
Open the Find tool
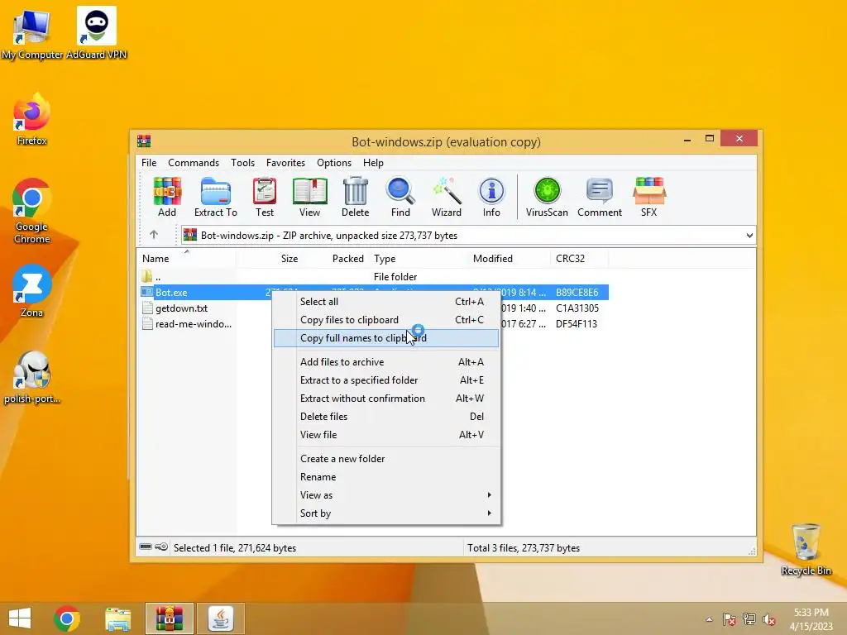(400, 197)
